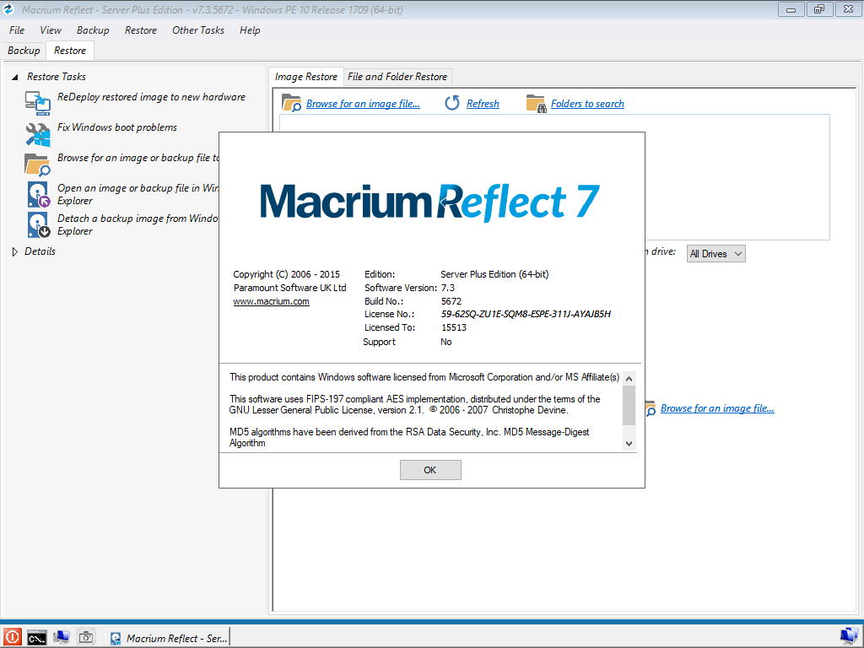Click the Browse for image folder icon in Restore Tasks

(37, 165)
